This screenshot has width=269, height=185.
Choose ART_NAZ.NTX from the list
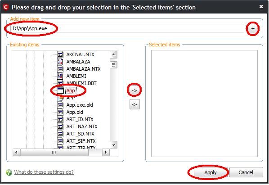[x=82, y=126]
